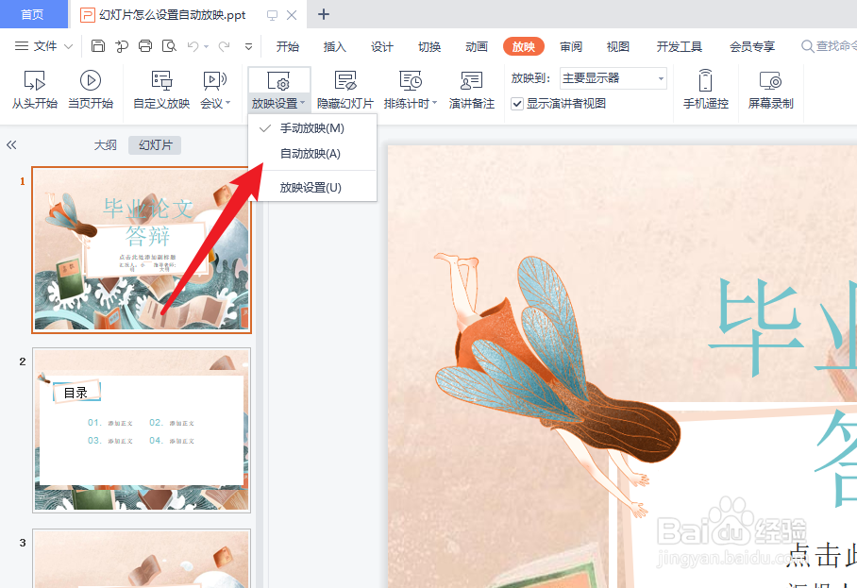Switch to the 视图 ribbon tab
This screenshot has width=857, height=588.
(617, 47)
